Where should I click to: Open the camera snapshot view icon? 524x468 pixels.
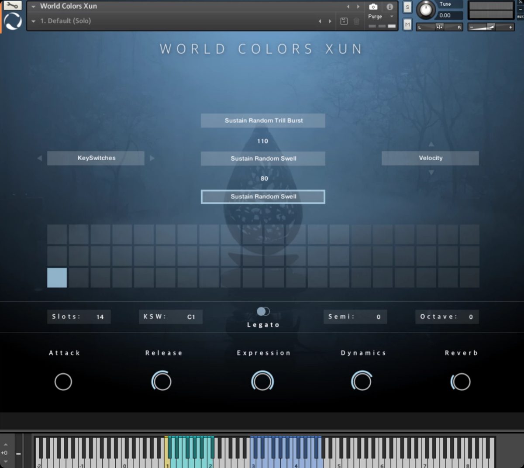tap(373, 7)
